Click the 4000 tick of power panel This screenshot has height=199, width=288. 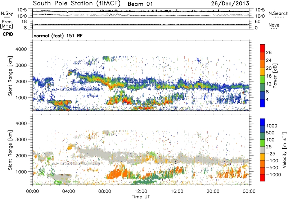point(21,49)
